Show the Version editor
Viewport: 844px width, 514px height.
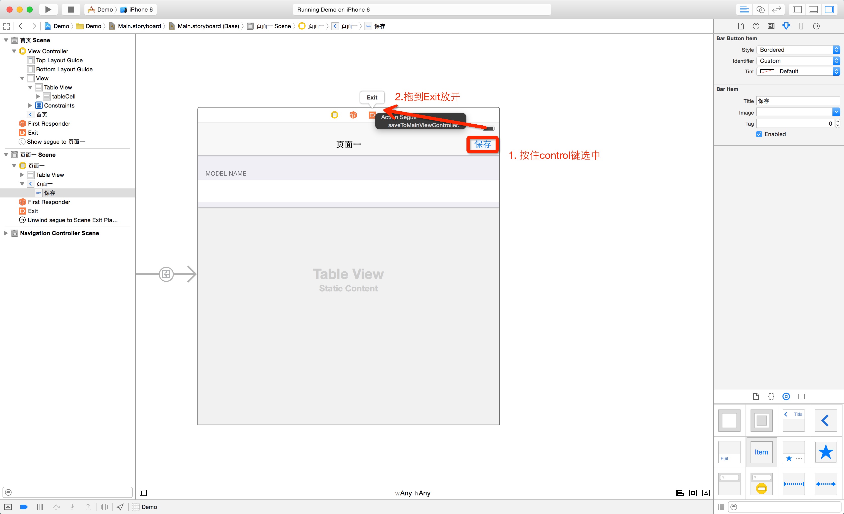click(x=776, y=10)
